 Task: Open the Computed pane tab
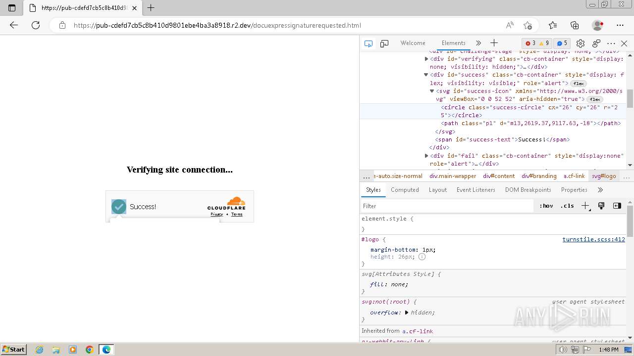pyautogui.click(x=405, y=190)
